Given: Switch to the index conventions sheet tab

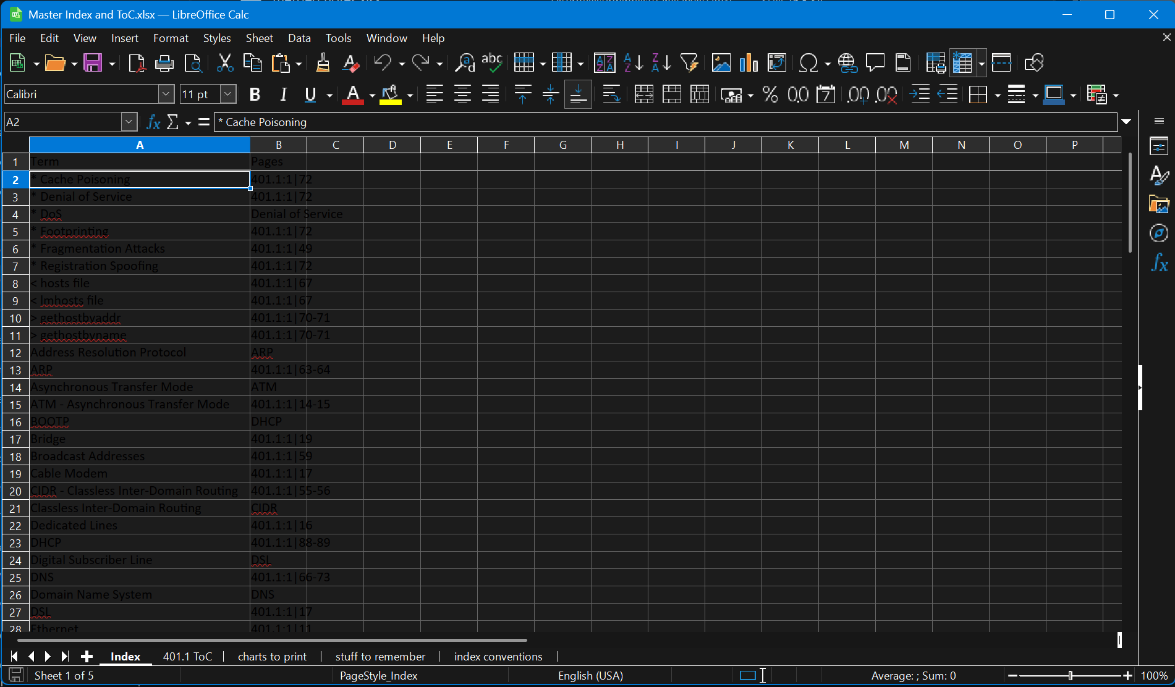Looking at the screenshot, I should coord(498,656).
